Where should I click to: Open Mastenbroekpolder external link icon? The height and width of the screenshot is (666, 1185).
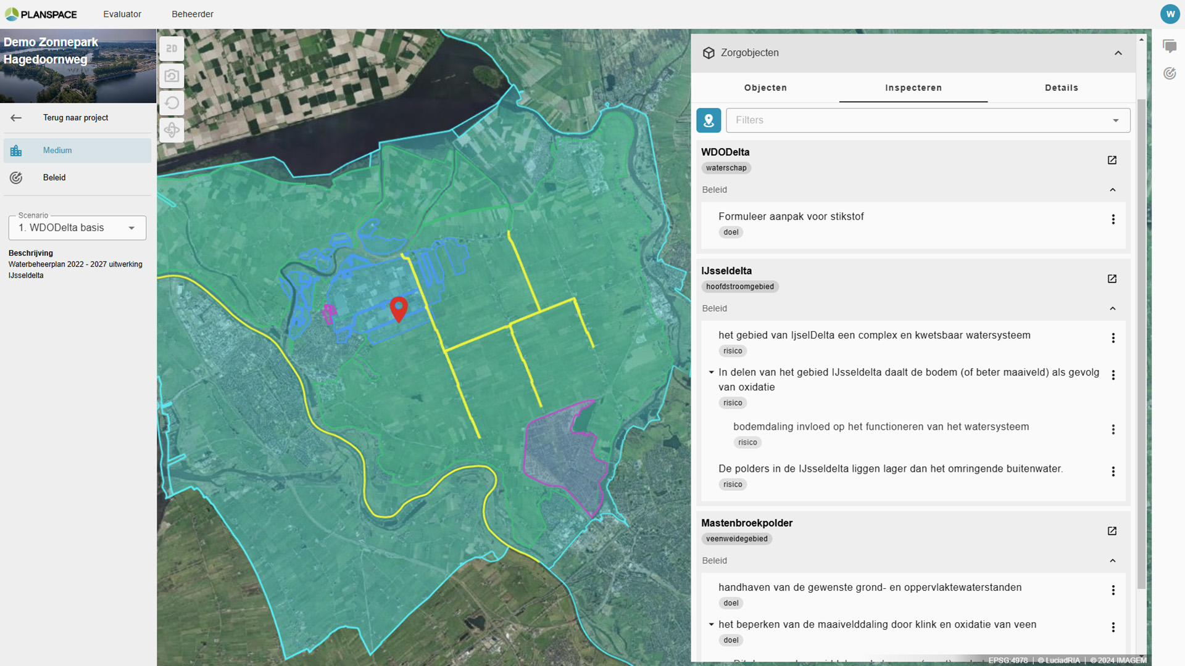(1112, 531)
